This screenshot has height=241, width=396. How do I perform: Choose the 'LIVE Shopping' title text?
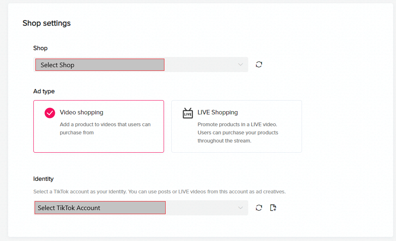tap(217, 112)
